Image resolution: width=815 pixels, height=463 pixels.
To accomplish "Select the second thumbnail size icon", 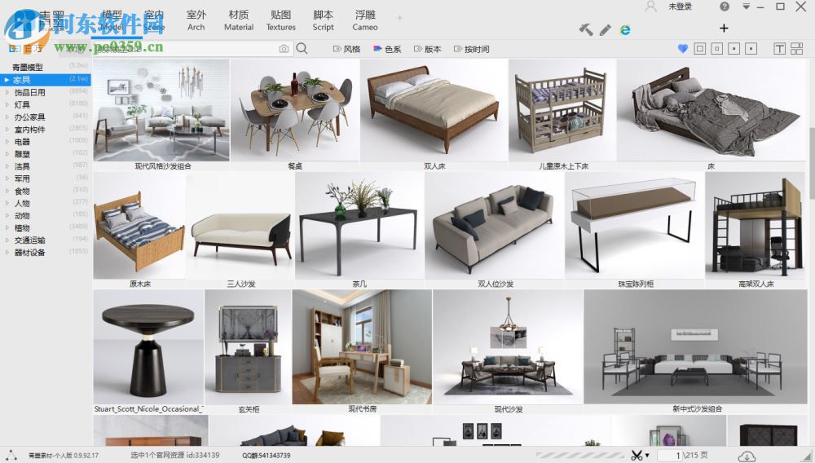I will coord(716,49).
